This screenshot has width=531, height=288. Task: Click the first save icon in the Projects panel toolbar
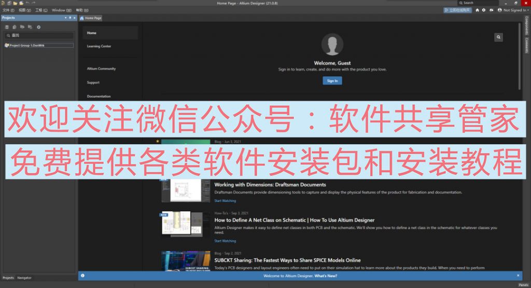pyautogui.click(x=7, y=27)
